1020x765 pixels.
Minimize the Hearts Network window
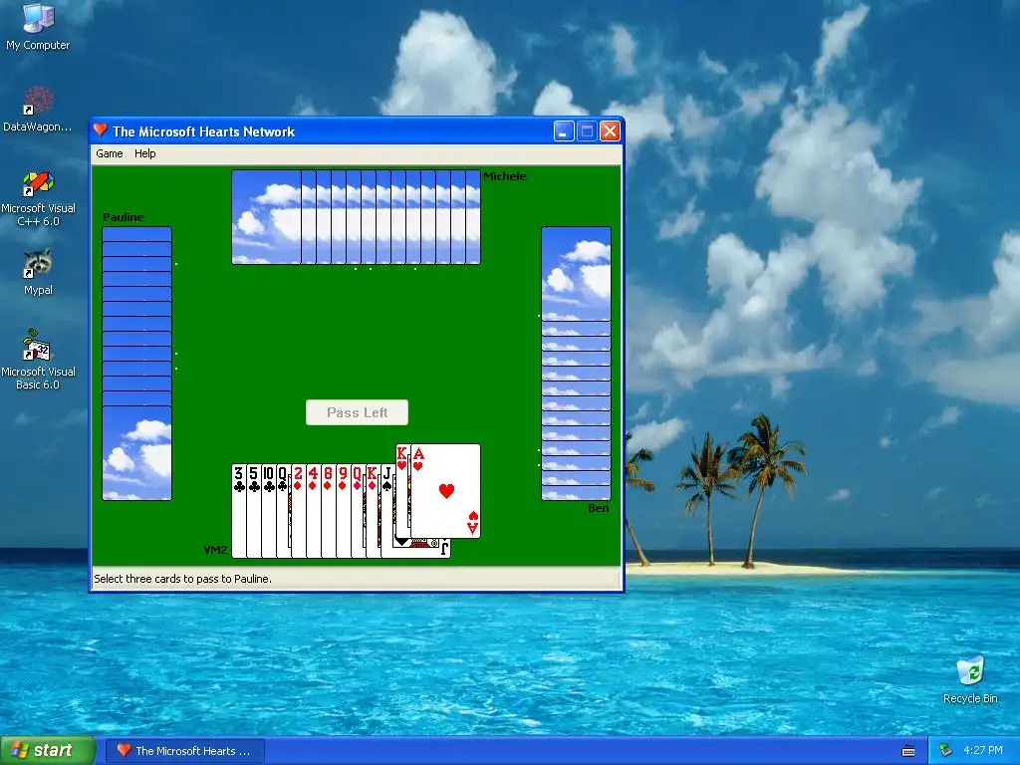click(564, 131)
